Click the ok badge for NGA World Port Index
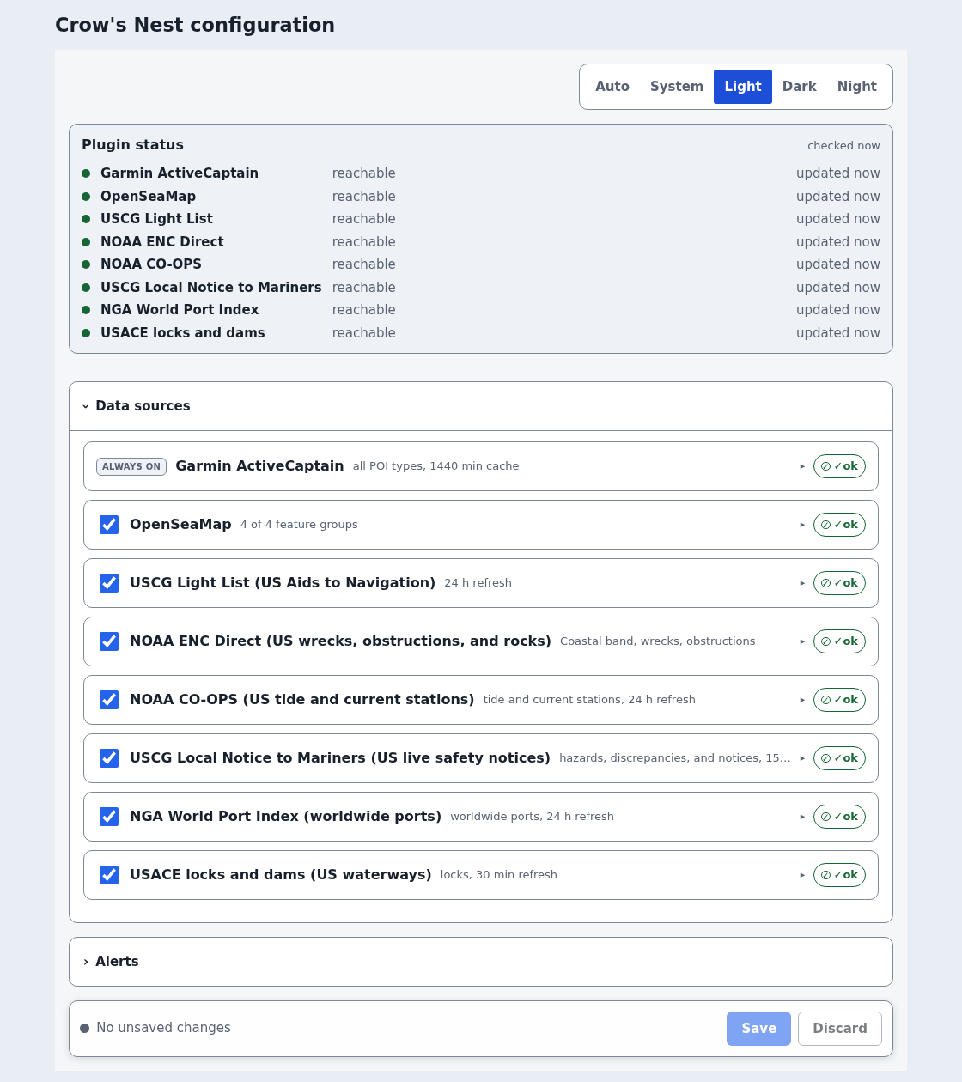Viewport: 962px width, 1082px height. [x=839, y=817]
